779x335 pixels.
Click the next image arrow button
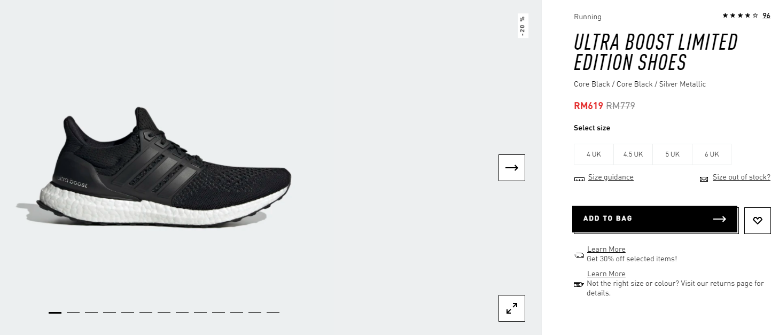click(x=512, y=168)
